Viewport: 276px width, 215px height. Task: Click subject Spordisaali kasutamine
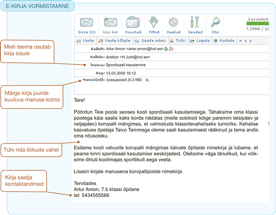(x=126, y=65)
